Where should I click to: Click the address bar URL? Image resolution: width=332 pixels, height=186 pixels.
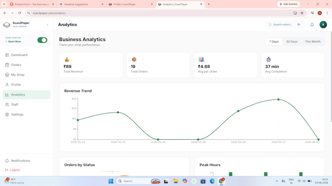[49, 13]
